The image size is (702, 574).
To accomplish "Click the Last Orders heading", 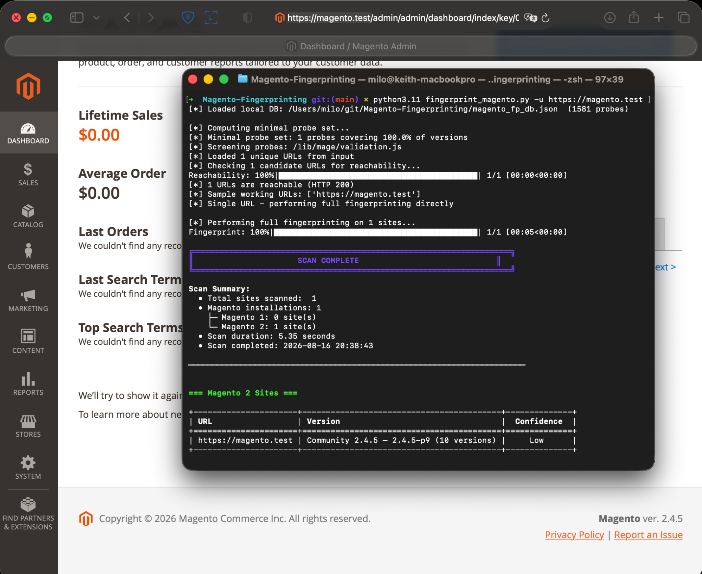I will (x=113, y=232).
